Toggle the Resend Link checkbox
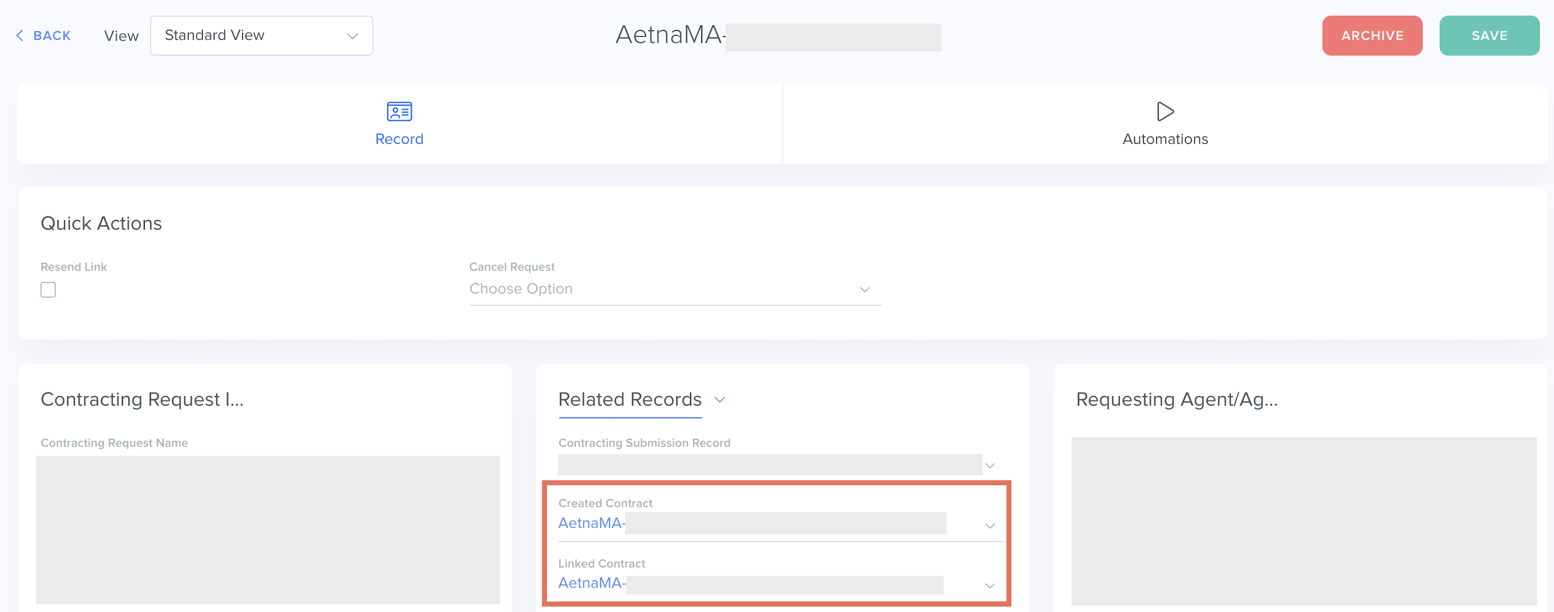 [x=48, y=290]
